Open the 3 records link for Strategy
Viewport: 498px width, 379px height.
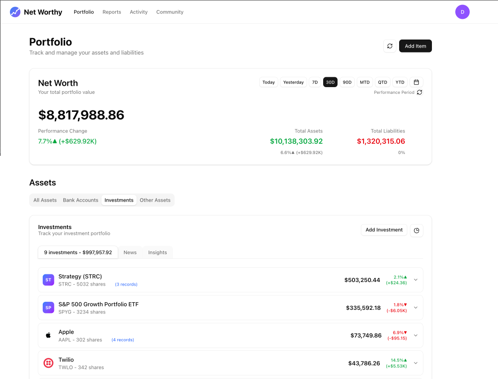[x=126, y=284]
